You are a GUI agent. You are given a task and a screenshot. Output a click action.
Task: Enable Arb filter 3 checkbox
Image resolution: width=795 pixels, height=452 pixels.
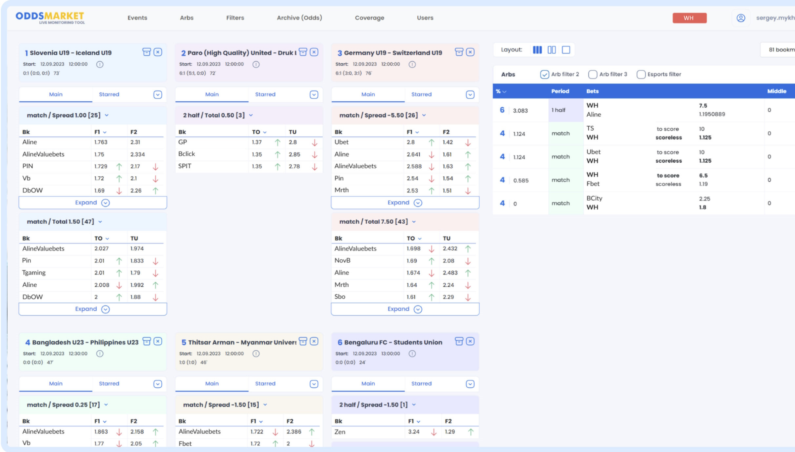[x=592, y=74]
